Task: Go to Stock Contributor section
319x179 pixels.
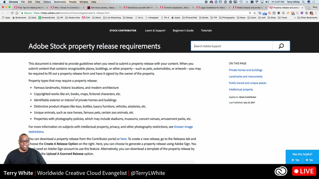Action: click(x=123, y=30)
